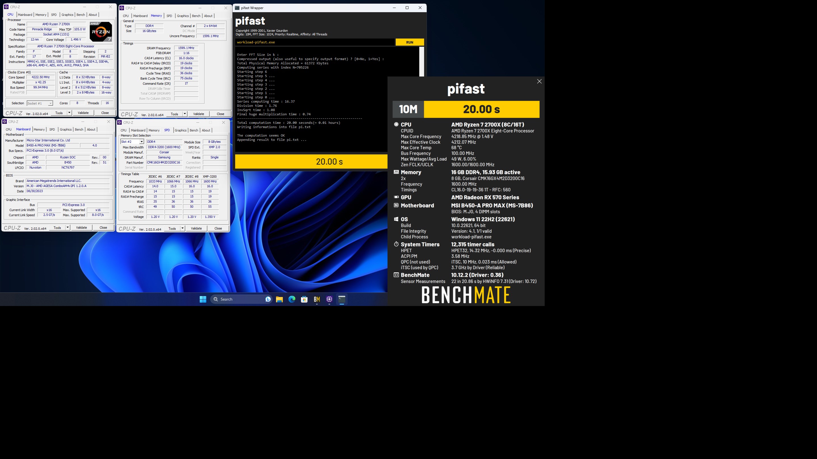This screenshot has width=817, height=459.
Task: Click the taskbar Search box
Action: pyautogui.click(x=241, y=299)
